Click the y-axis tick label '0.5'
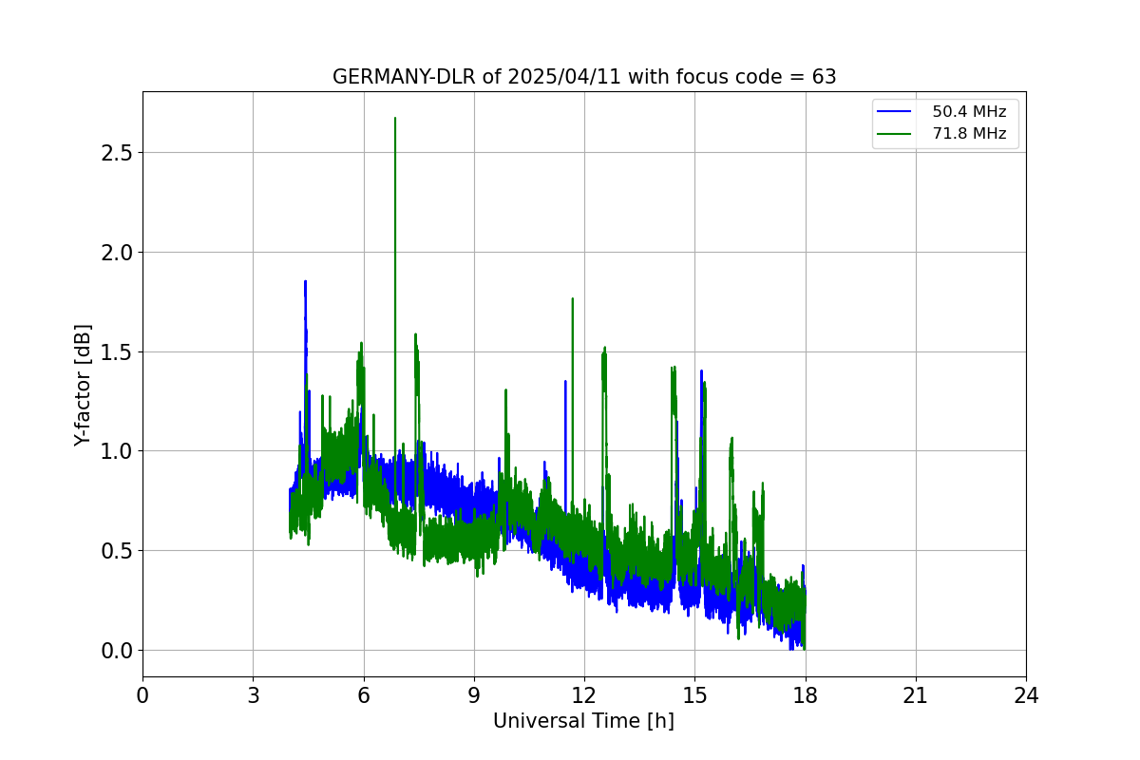The width and height of the screenshot is (1140, 760). click(x=118, y=551)
